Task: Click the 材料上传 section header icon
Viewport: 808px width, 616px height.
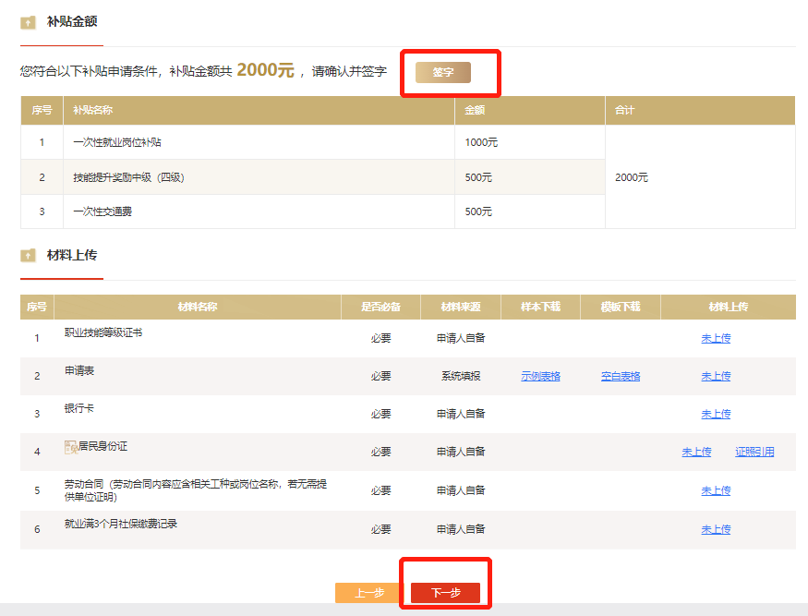Action: click(28, 256)
